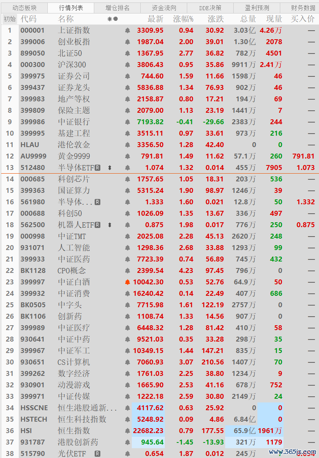
Task: Click the alert bell for 科创50
Action: click(x=127, y=214)
